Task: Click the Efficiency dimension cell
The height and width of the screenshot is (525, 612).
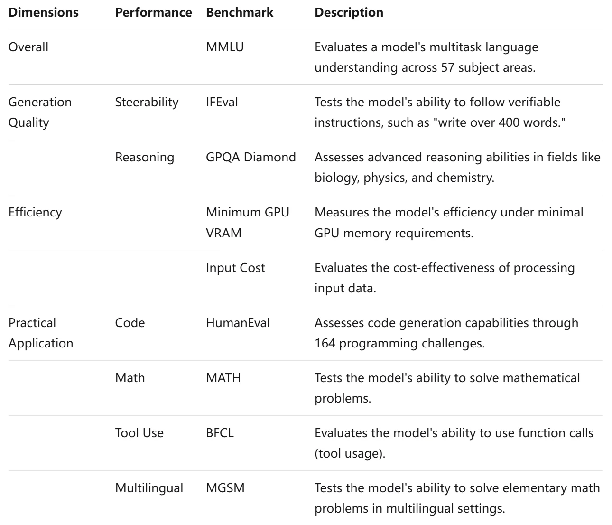Action: [x=35, y=212]
